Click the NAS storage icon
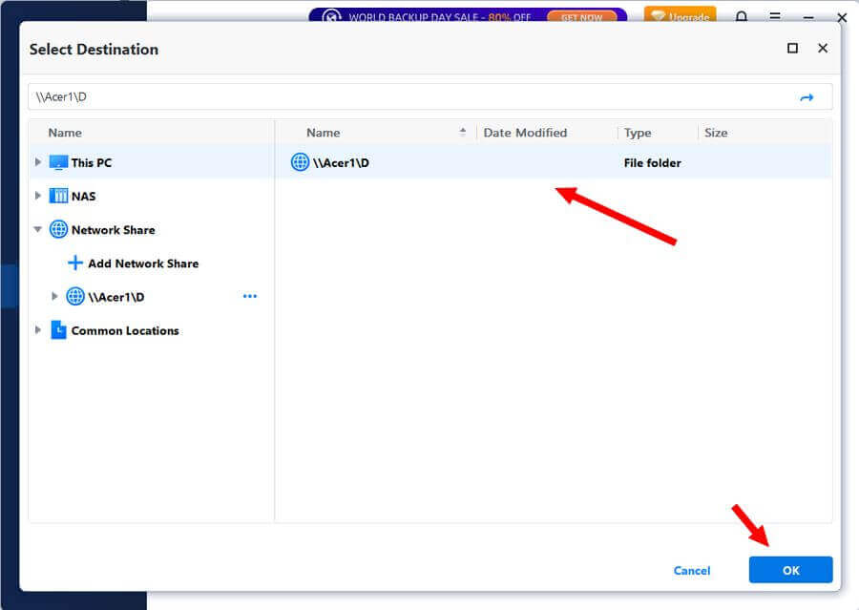This screenshot has width=859, height=610. click(59, 196)
